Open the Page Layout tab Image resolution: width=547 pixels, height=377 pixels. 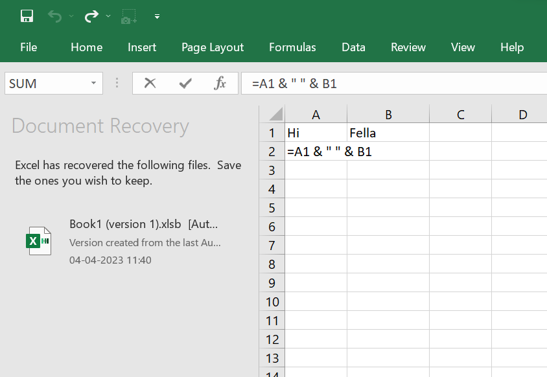point(213,47)
